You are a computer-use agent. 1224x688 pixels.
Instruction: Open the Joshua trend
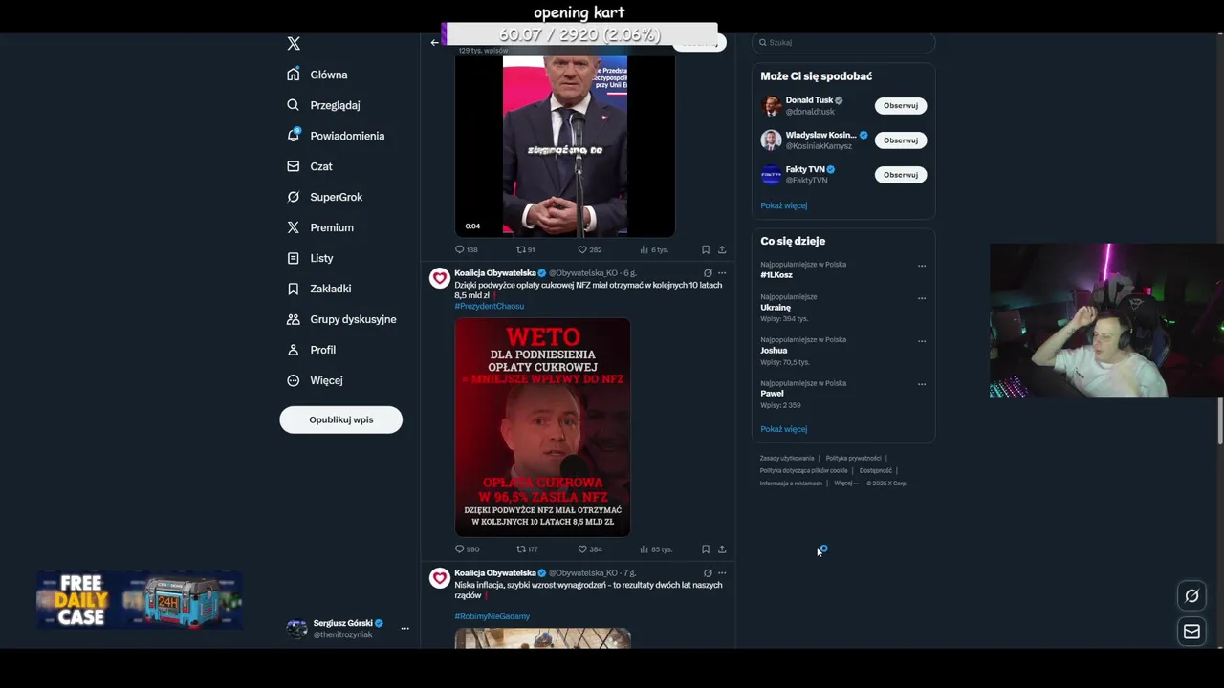pos(774,351)
